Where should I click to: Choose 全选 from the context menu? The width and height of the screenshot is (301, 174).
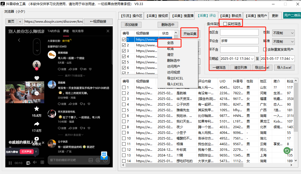(170, 43)
